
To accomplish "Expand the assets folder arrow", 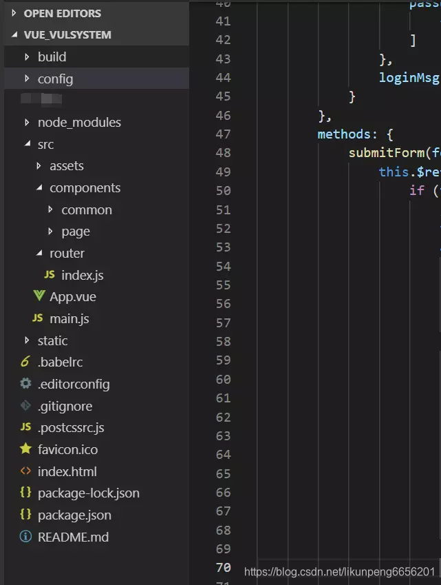I will (39, 165).
